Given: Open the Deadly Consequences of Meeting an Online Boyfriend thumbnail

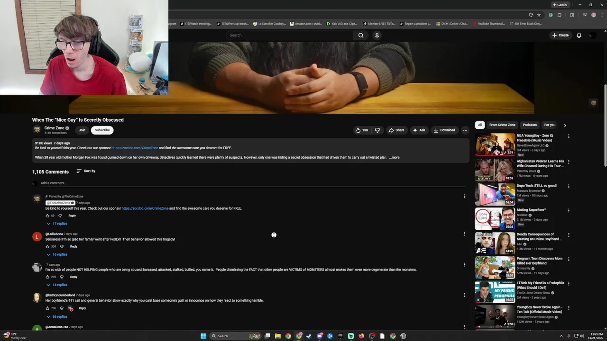Looking at the screenshot, I should click(495, 243).
